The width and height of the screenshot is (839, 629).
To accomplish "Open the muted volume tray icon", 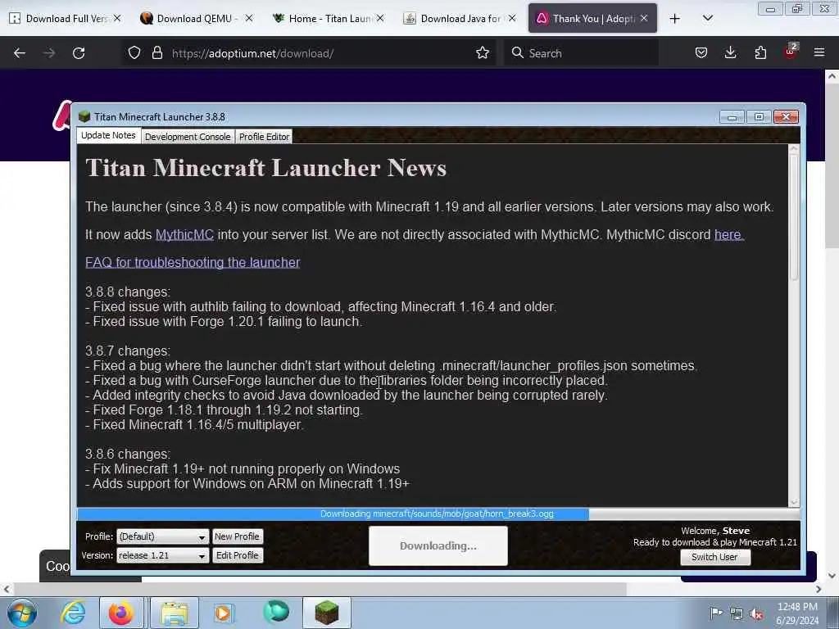I will (x=756, y=614).
